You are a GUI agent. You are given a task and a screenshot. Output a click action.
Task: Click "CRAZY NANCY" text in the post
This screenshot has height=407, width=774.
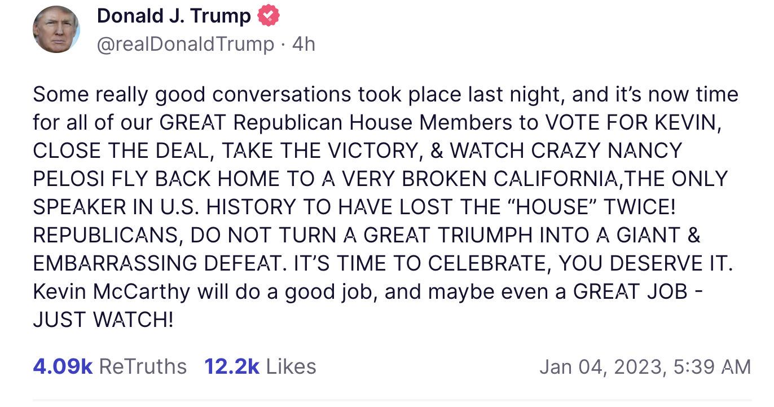click(606, 151)
